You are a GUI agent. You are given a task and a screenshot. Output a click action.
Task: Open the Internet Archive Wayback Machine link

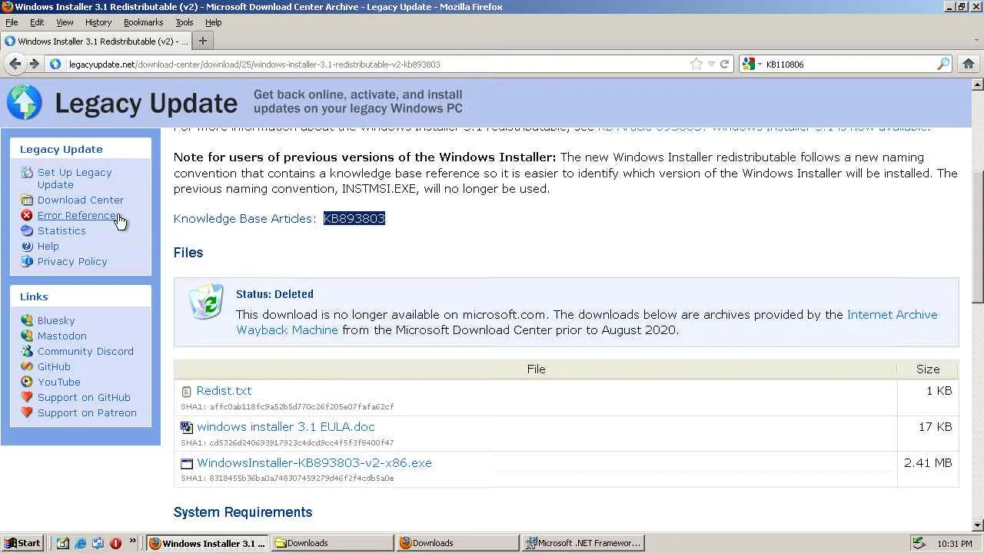tap(587, 323)
